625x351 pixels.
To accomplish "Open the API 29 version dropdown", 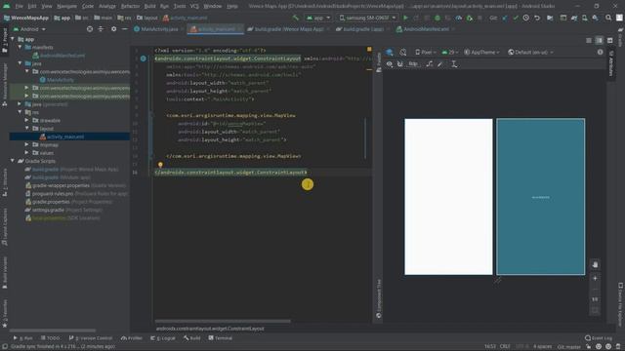I will point(450,52).
